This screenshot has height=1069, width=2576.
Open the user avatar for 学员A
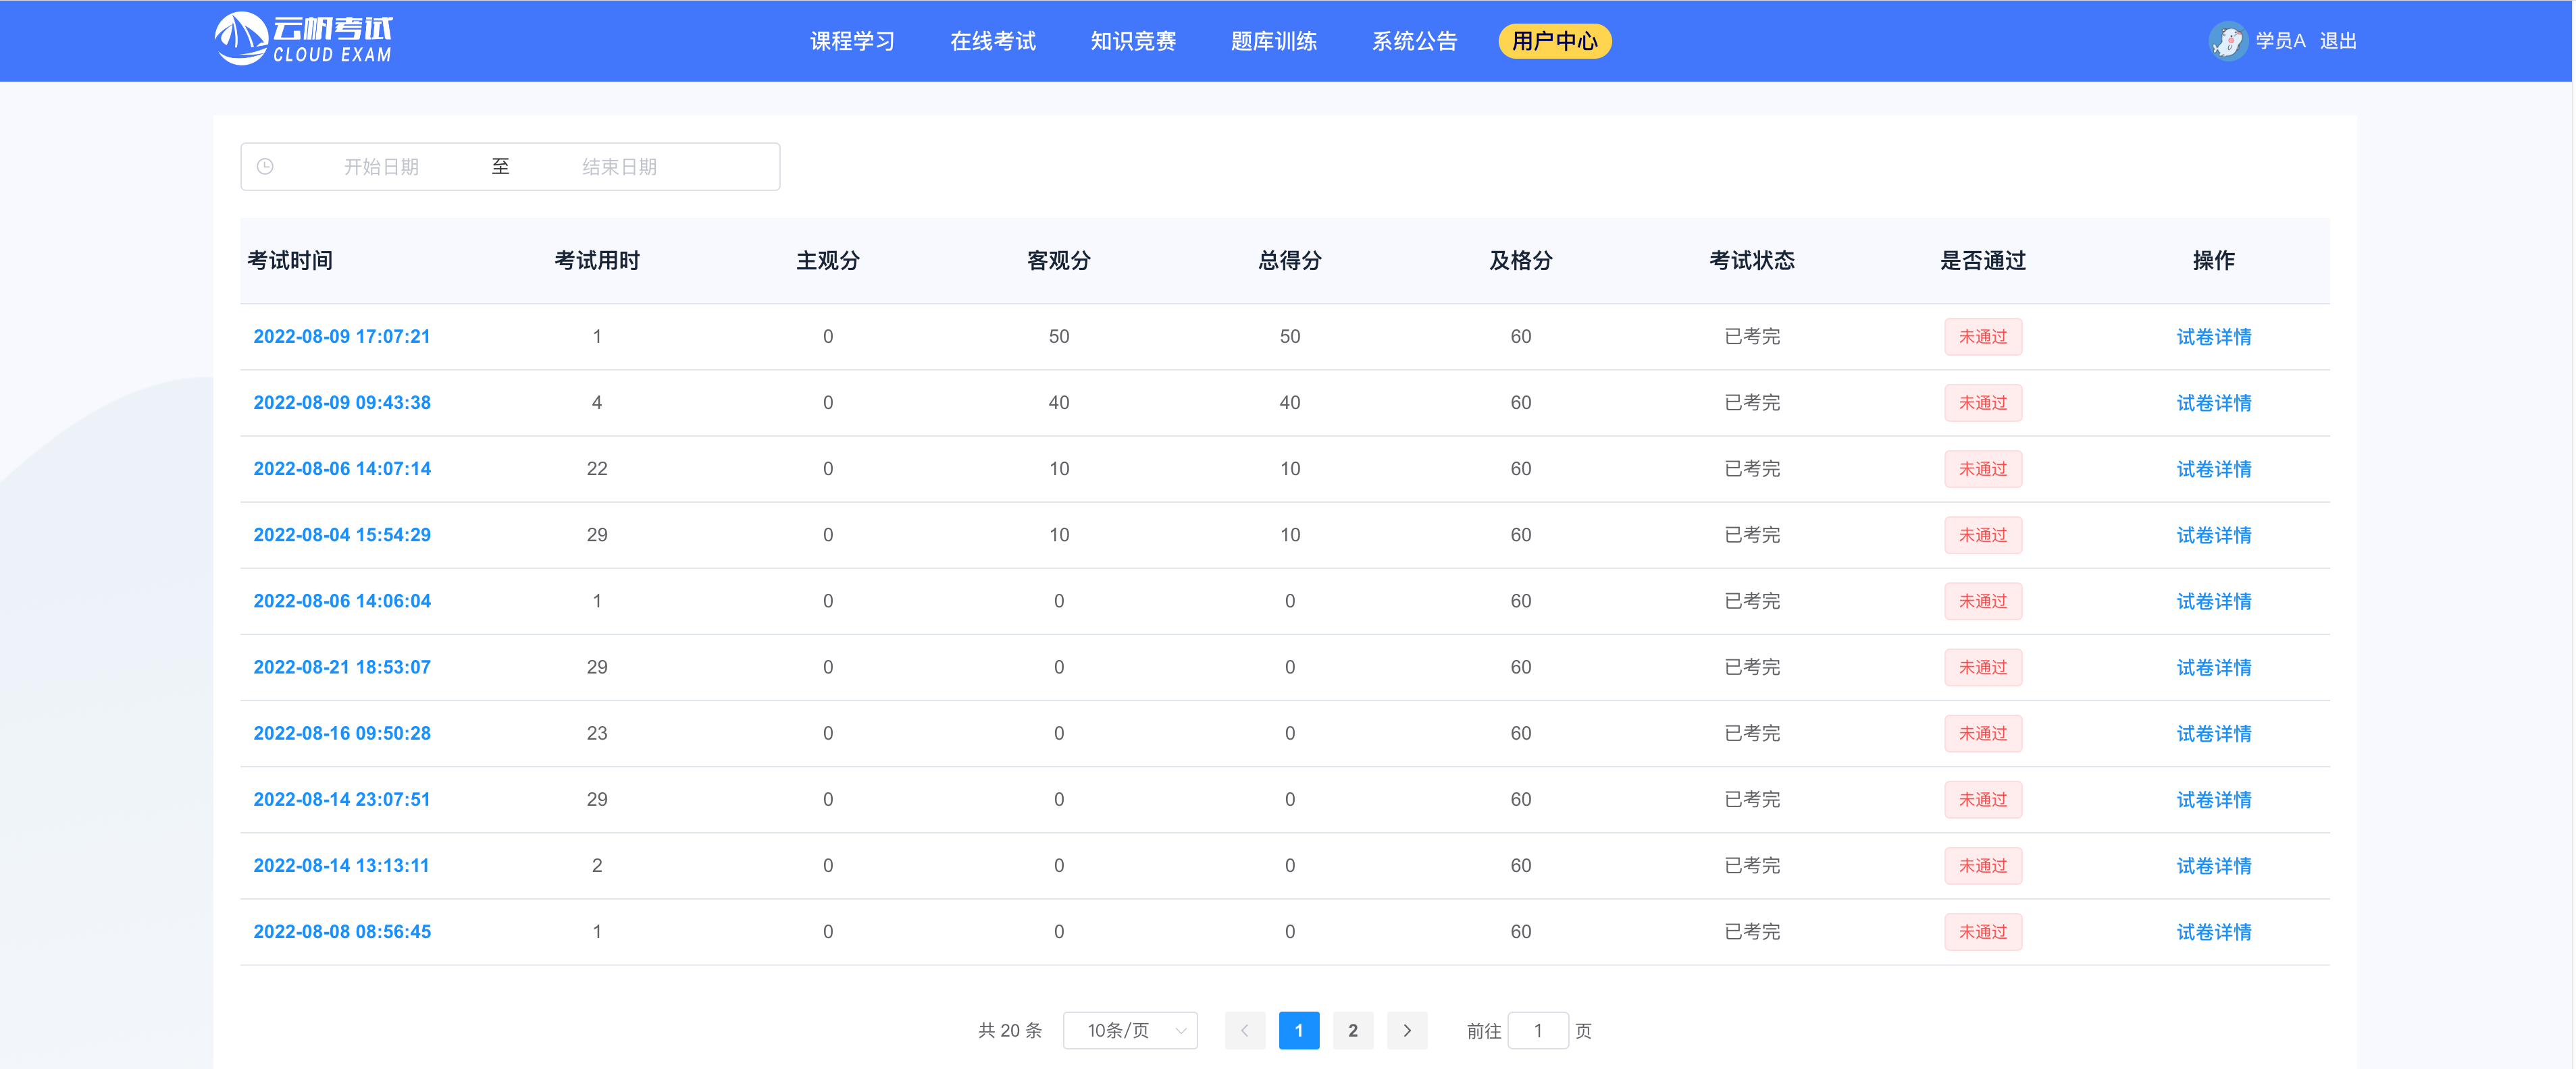[x=2227, y=41]
